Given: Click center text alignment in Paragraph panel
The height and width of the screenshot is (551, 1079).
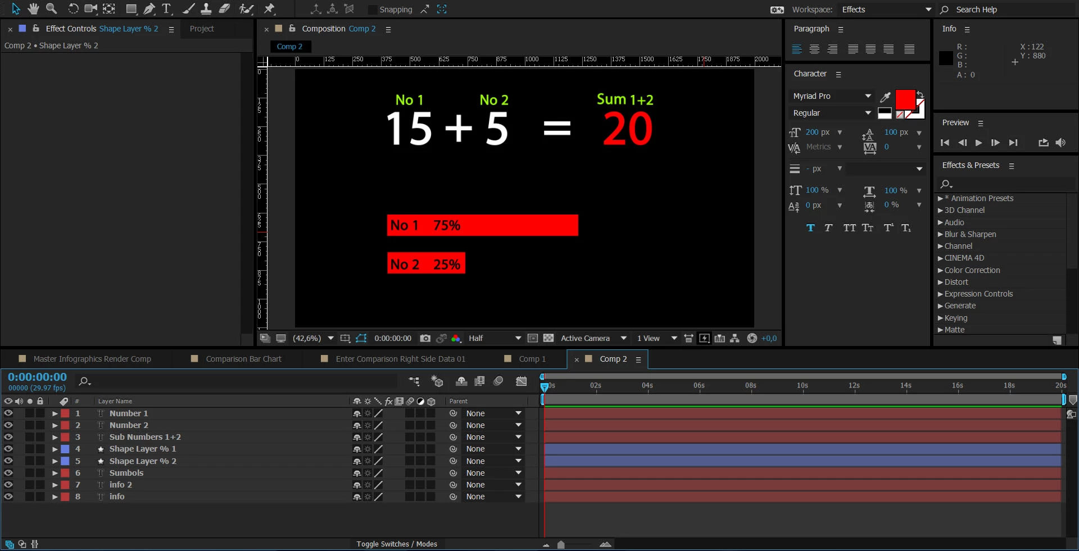Looking at the screenshot, I should (x=814, y=49).
